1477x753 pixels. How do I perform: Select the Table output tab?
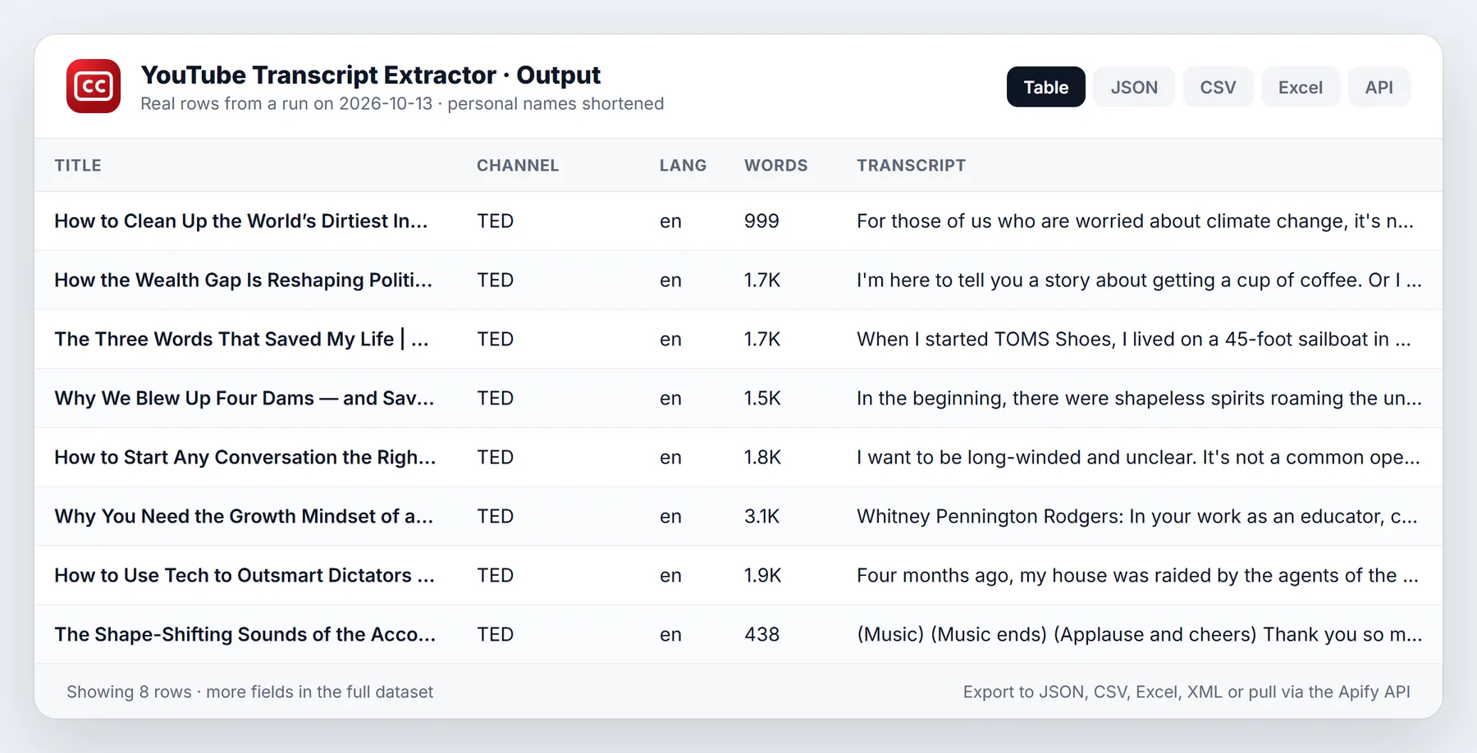point(1045,87)
